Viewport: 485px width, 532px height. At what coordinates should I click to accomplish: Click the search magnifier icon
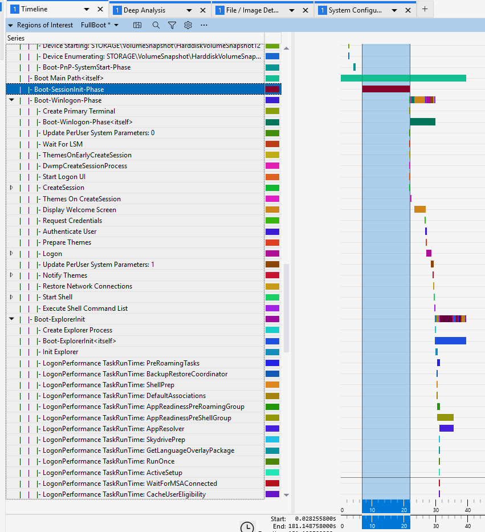(x=156, y=25)
